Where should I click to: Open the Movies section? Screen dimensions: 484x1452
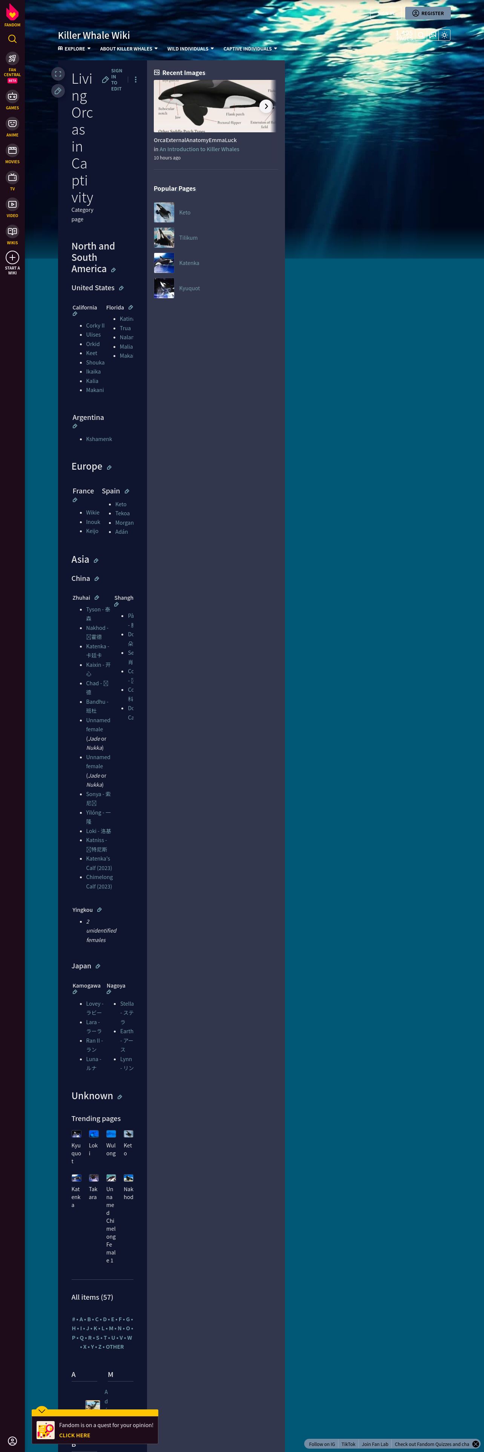pos(12,154)
